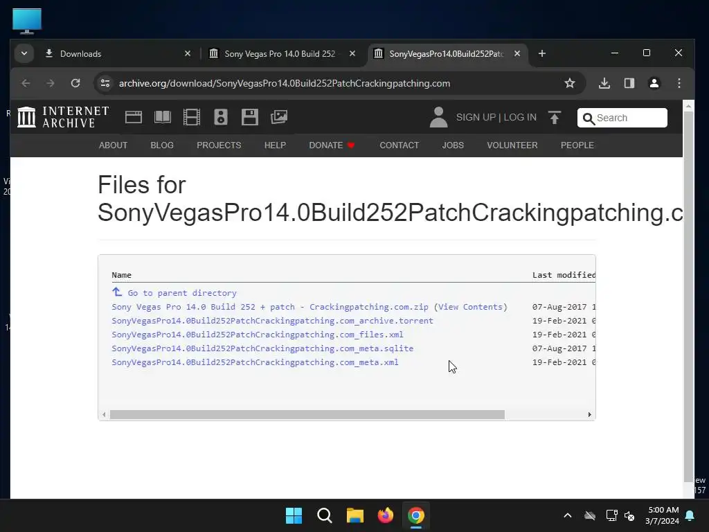
Task: Click the horizontal scrollbar in file listing
Action: (x=307, y=415)
